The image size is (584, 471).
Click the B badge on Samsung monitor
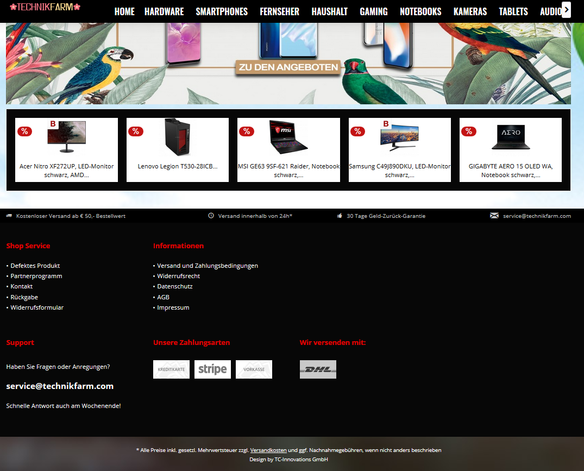coord(386,124)
